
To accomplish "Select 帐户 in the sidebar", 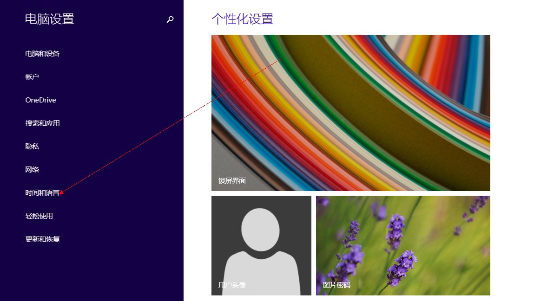I will click(x=32, y=77).
